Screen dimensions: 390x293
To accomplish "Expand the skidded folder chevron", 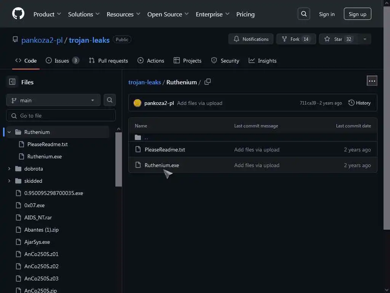I will click(x=9, y=181).
